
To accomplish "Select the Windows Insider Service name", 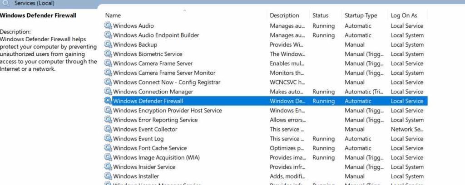I will [144, 167].
